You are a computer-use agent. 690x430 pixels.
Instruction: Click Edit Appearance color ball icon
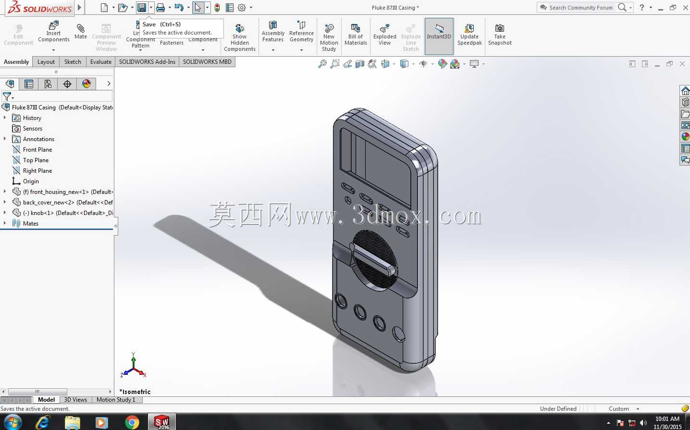(x=443, y=64)
